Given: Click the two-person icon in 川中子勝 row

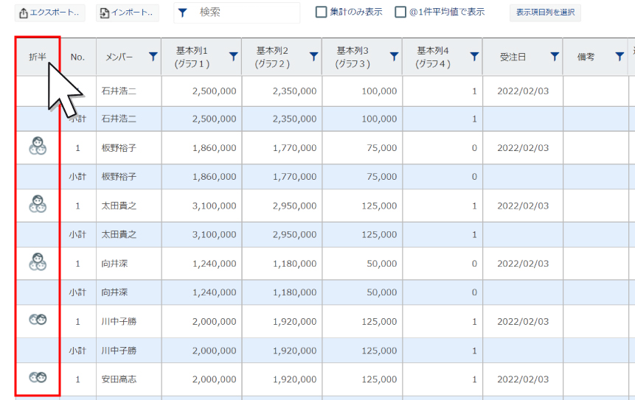Looking at the screenshot, I should tap(38, 320).
